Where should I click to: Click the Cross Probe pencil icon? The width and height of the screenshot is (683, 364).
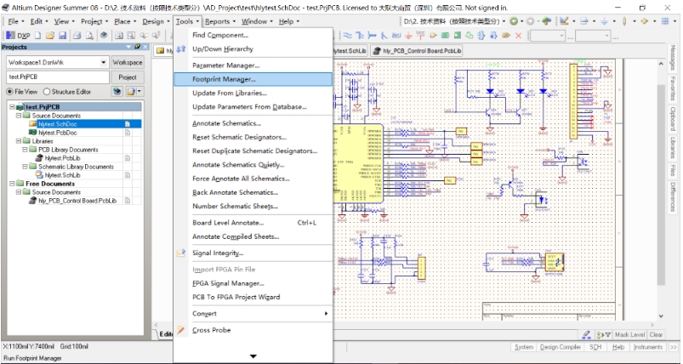tap(181, 330)
